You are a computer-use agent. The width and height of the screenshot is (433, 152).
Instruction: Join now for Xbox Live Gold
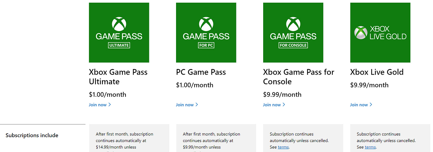click(361, 105)
